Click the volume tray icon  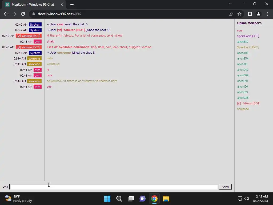coord(247,199)
